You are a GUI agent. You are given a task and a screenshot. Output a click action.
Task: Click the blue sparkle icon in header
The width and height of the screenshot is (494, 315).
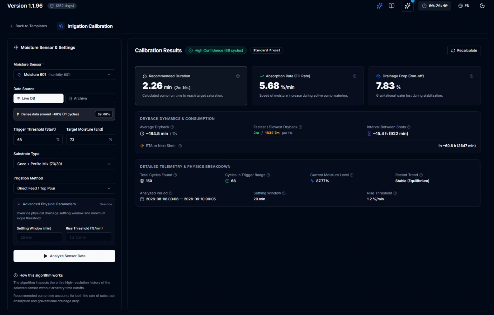[379, 6]
